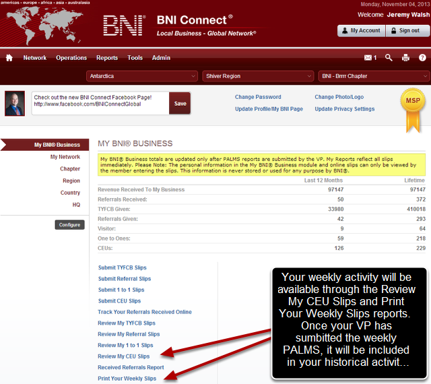Open the Review My CEU Slips link
431x384 pixels.
[124, 356]
